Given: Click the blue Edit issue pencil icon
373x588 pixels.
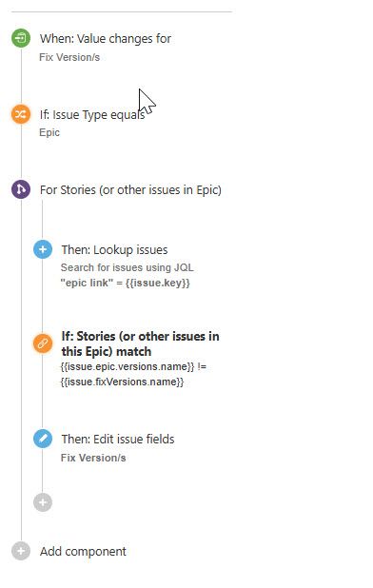Looking at the screenshot, I should tap(43, 439).
